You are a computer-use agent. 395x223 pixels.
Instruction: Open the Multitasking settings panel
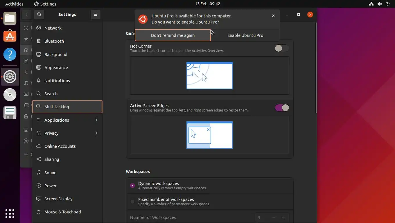[67, 107]
